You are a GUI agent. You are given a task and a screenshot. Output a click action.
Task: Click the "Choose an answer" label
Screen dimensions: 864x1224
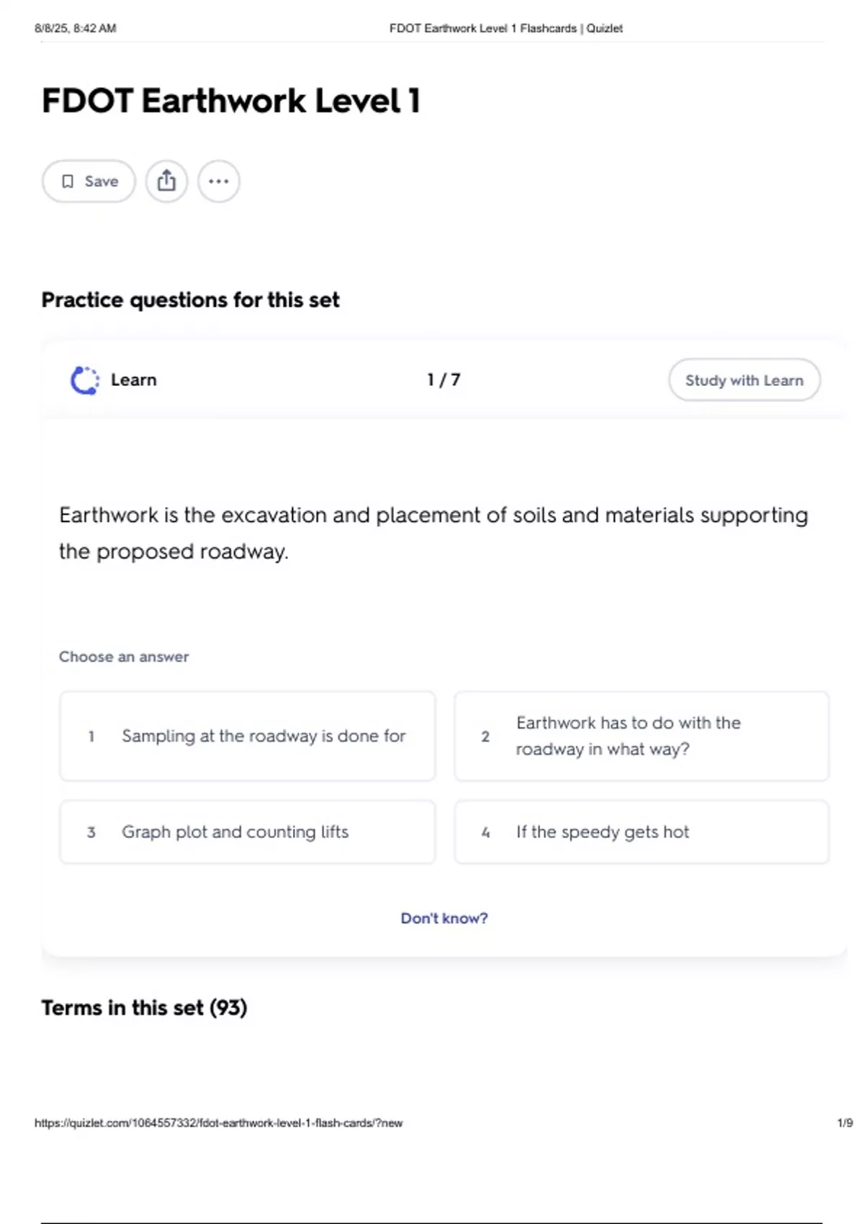point(124,657)
